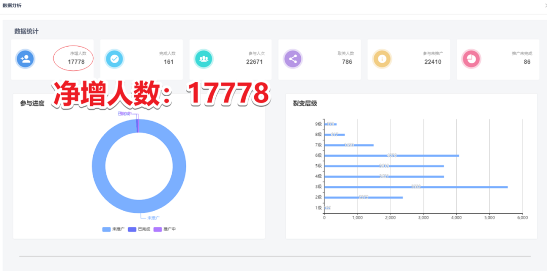Close the 数据分析 window

[545, 6]
